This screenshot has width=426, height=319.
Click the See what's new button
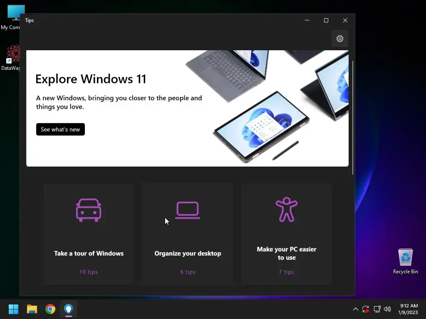(60, 130)
